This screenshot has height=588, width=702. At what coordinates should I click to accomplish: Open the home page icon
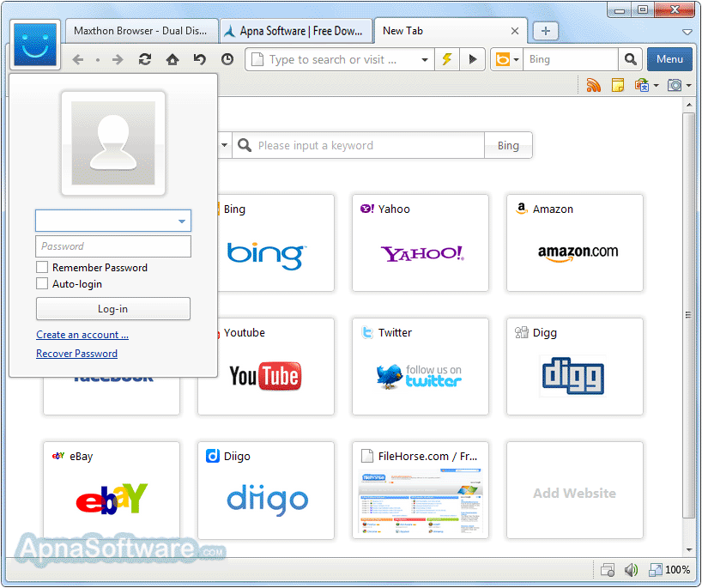pos(172,59)
